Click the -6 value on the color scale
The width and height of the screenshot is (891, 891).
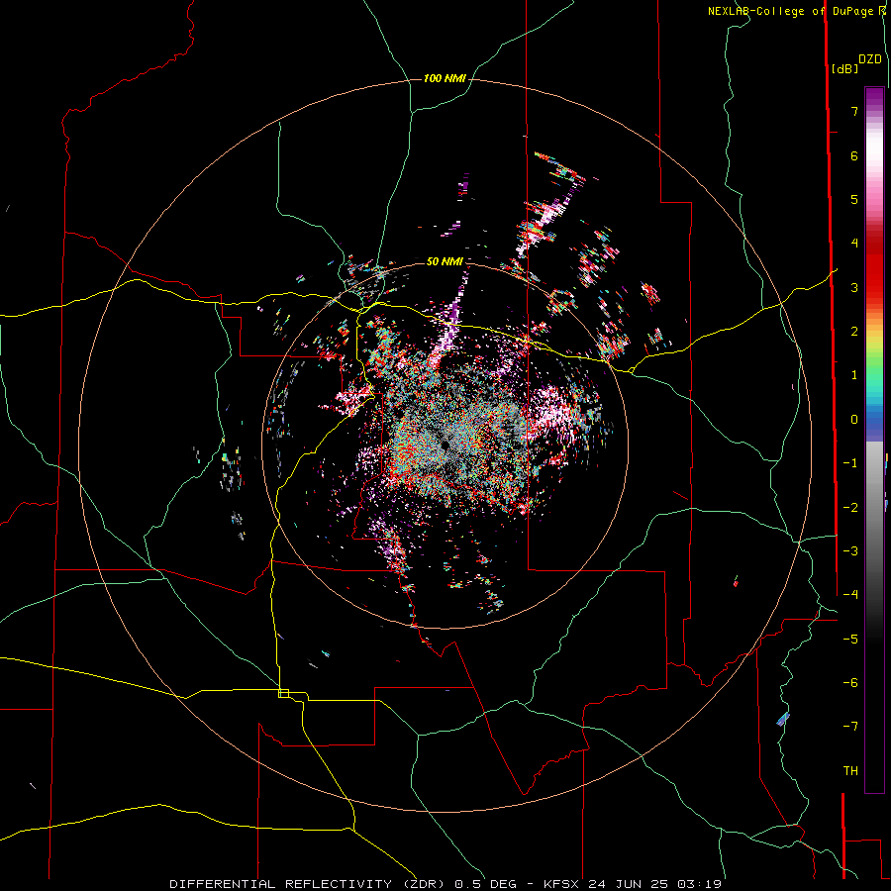[x=850, y=683]
